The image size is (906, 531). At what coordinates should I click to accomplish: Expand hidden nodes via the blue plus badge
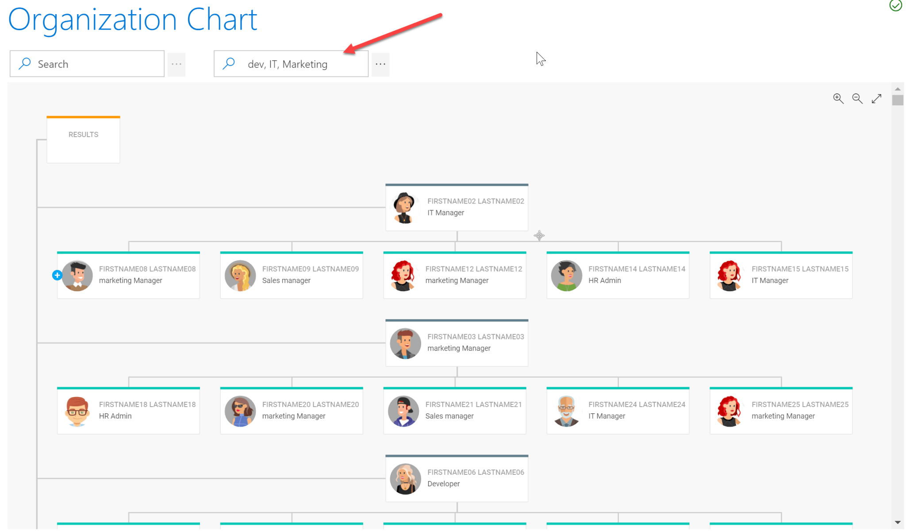click(x=57, y=275)
